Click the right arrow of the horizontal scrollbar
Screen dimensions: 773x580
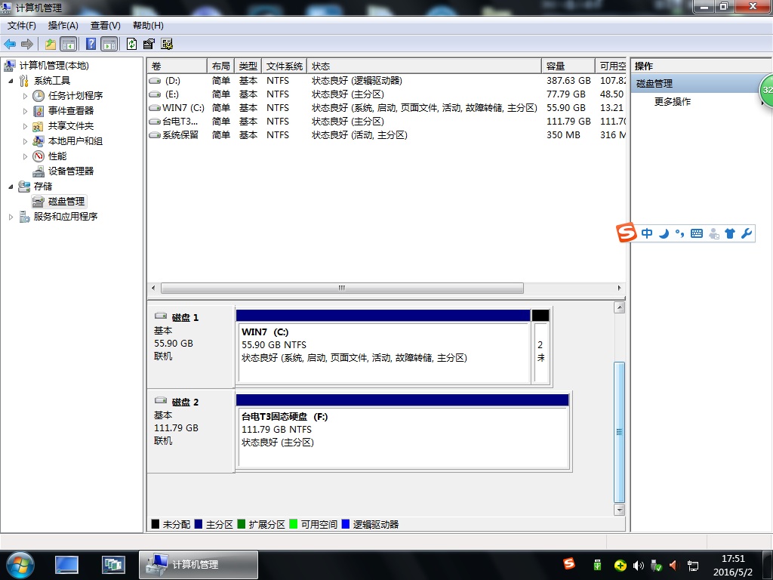[x=620, y=288]
